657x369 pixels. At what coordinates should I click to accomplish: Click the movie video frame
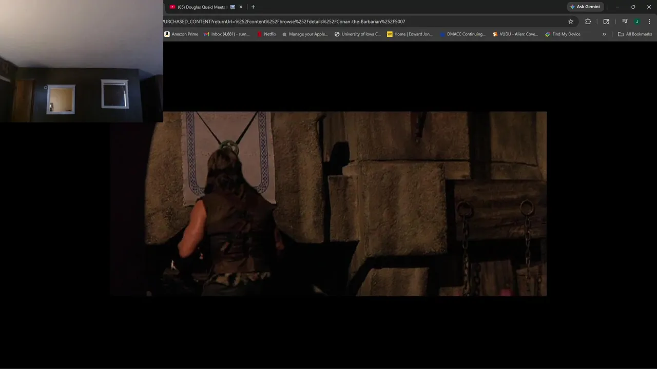click(x=328, y=203)
